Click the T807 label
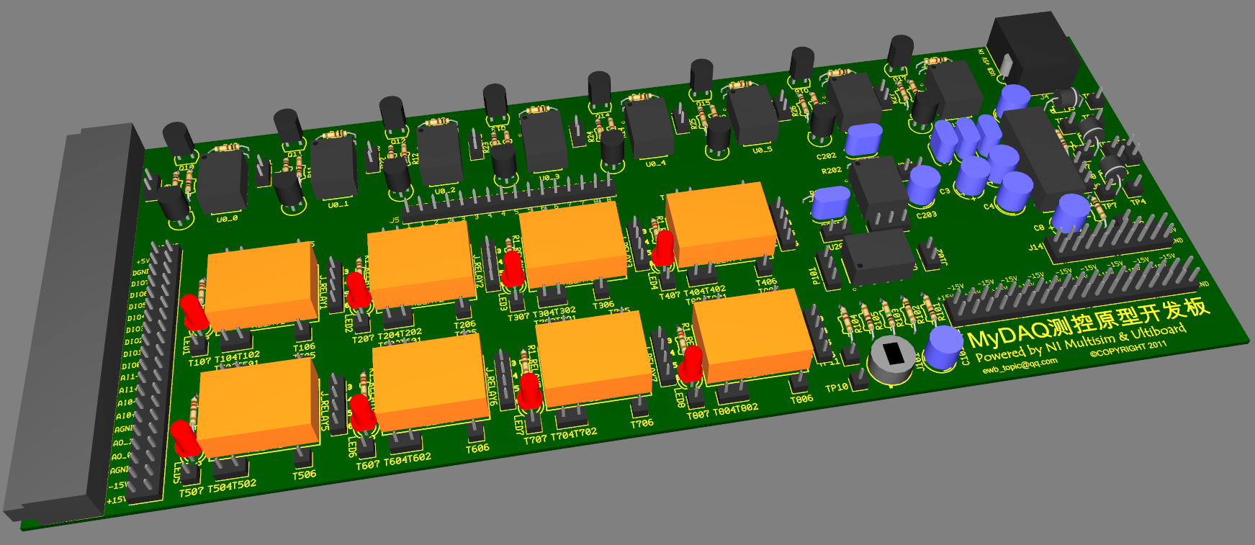This screenshot has height=545, width=1255. point(698,415)
